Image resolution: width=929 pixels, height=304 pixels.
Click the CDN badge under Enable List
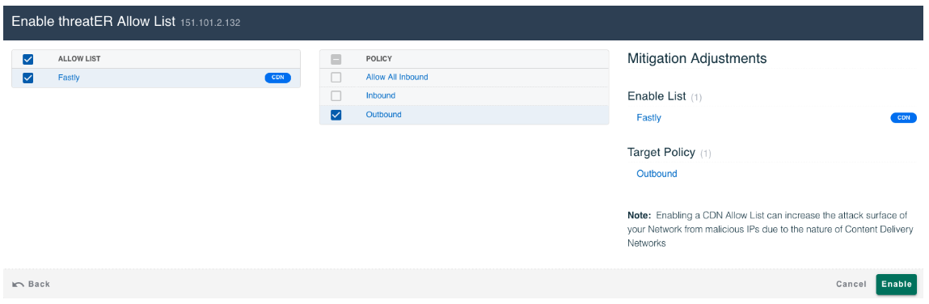pyautogui.click(x=903, y=118)
